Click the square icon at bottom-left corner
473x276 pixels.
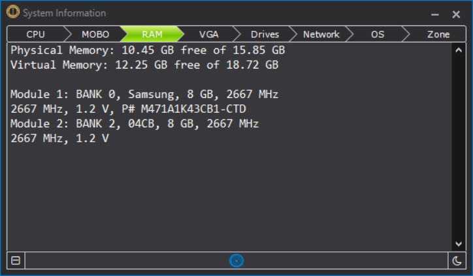(16, 260)
